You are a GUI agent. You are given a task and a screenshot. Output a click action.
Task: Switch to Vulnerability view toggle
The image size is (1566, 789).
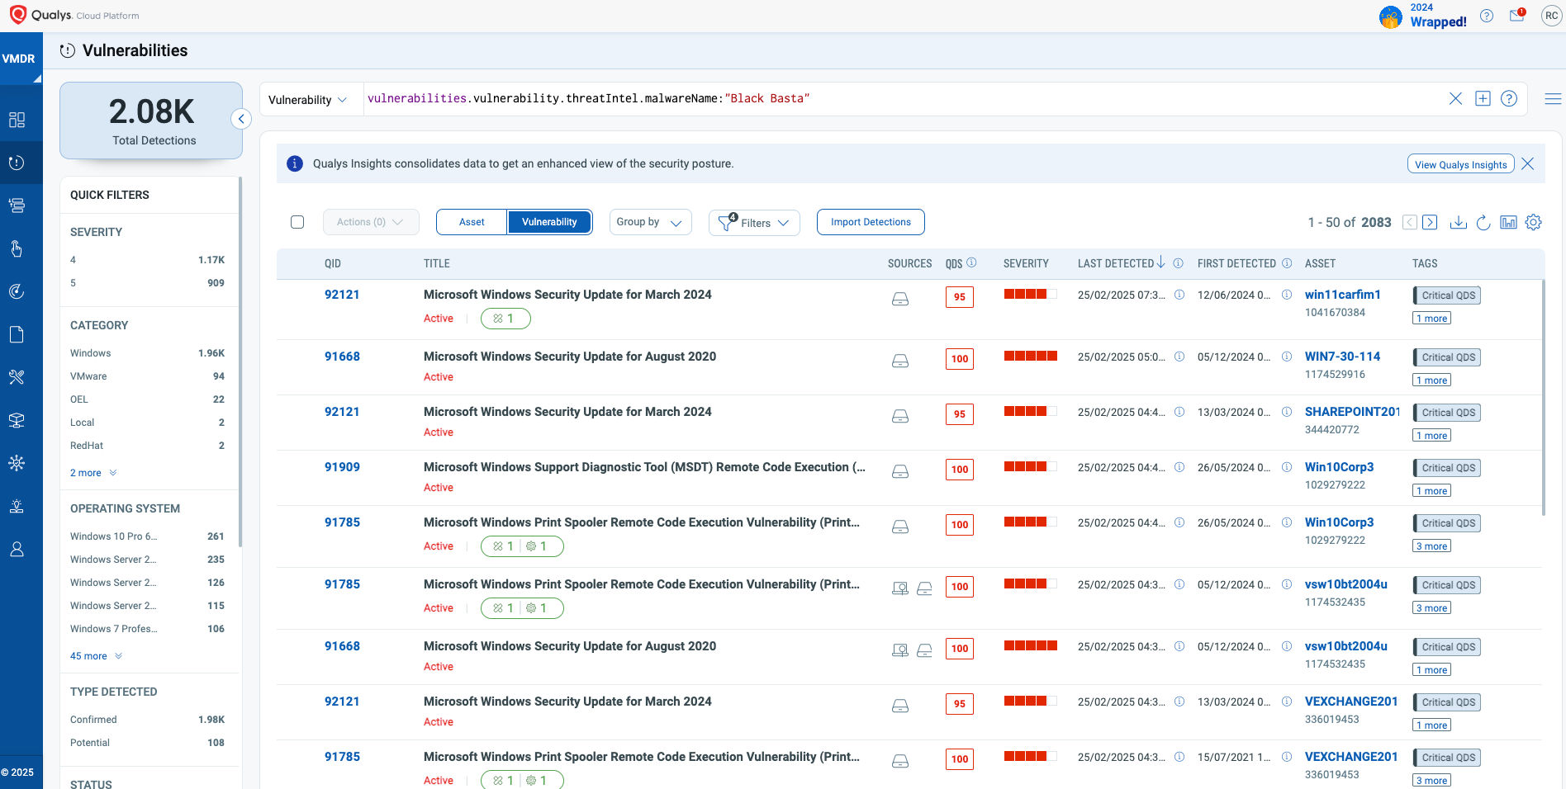(x=549, y=222)
